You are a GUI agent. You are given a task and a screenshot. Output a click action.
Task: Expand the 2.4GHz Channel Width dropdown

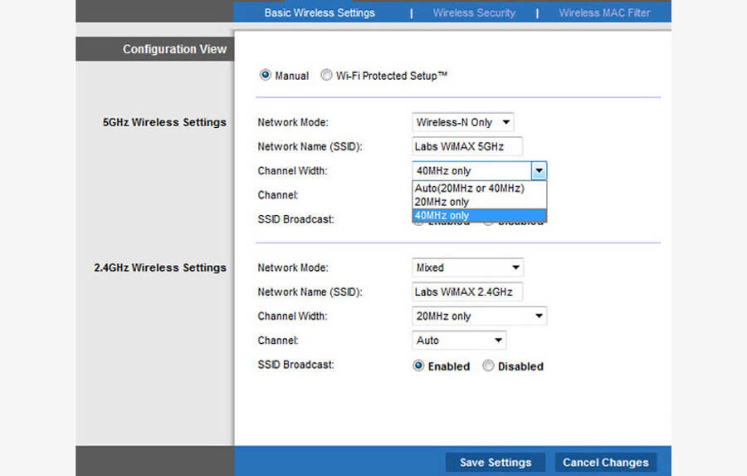[480, 317]
